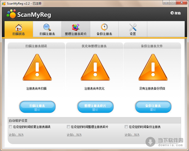Click the 注册表尚未优化 status text
This screenshot has width=189, height=151.
(x=94, y=88)
